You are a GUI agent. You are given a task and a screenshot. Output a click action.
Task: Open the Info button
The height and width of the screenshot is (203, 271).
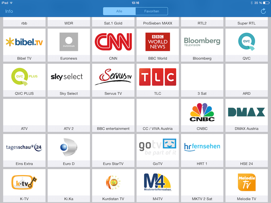(9, 11)
